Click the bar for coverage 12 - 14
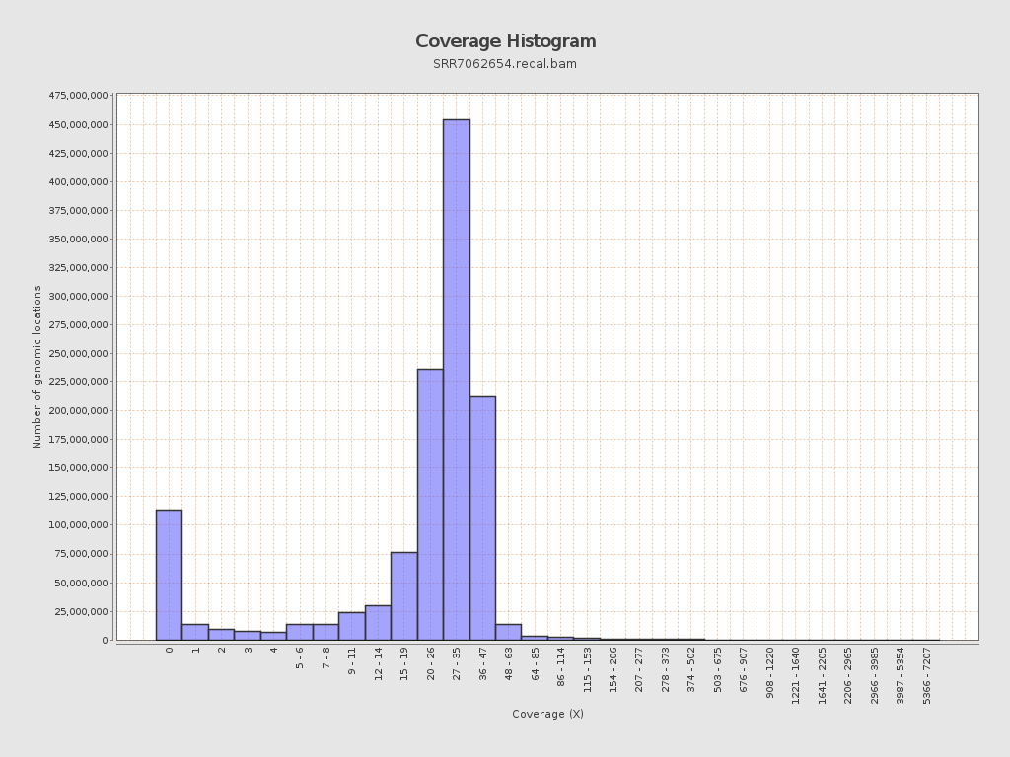1010x757 pixels. pyautogui.click(x=378, y=623)
